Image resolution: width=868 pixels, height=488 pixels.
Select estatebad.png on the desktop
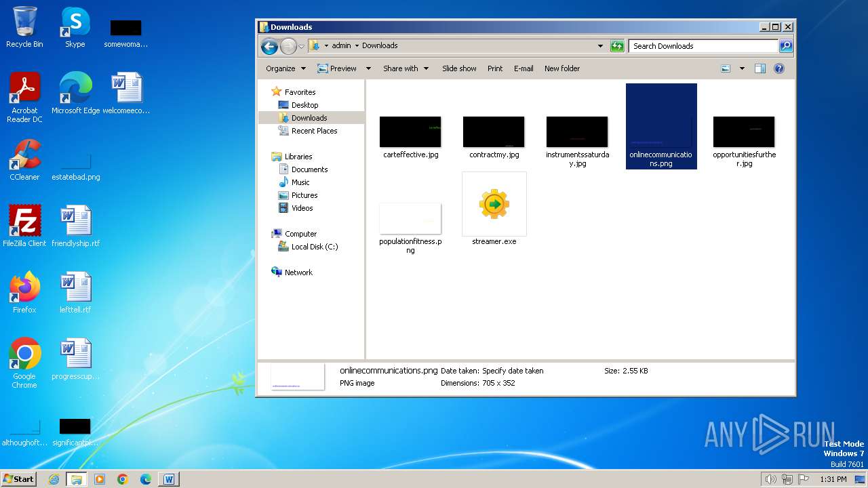[75, 167]
